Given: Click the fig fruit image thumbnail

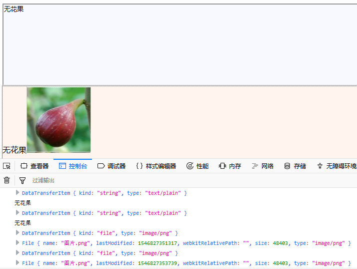Looking at the screenshot, I should (58, 120).
